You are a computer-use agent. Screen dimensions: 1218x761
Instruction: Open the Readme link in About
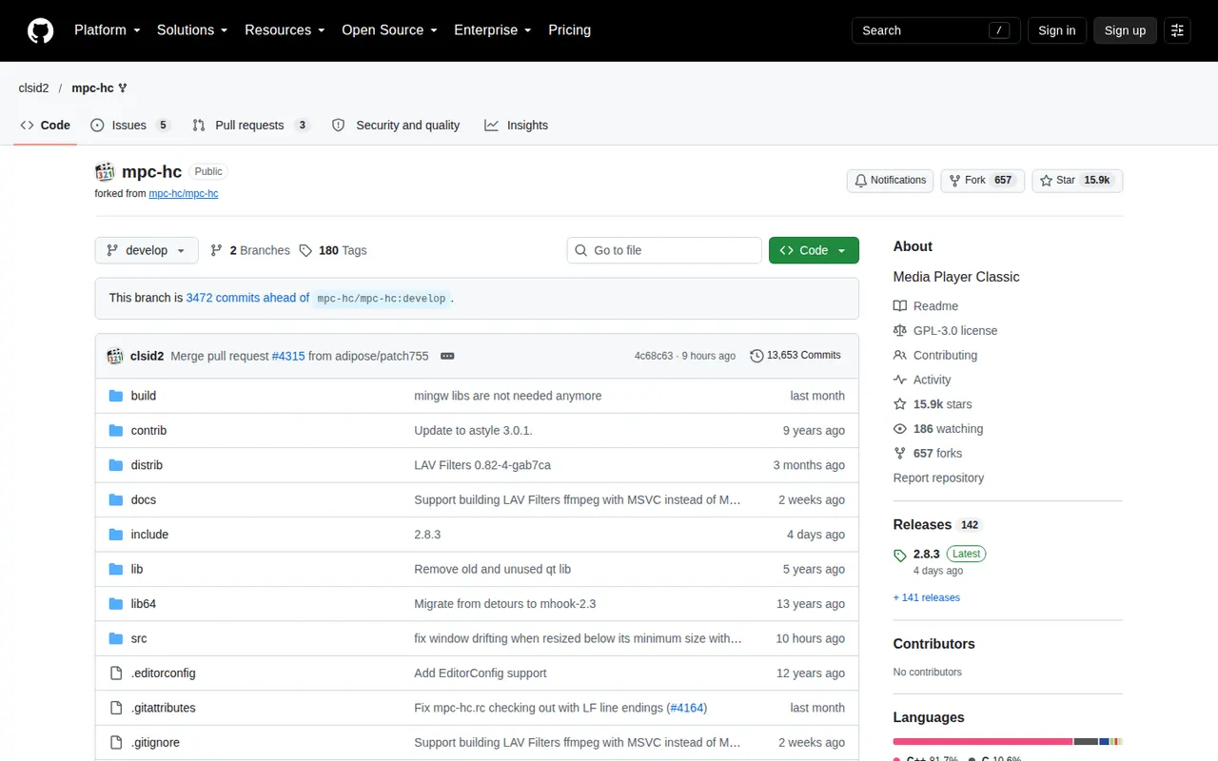click(x=926, y=306)
